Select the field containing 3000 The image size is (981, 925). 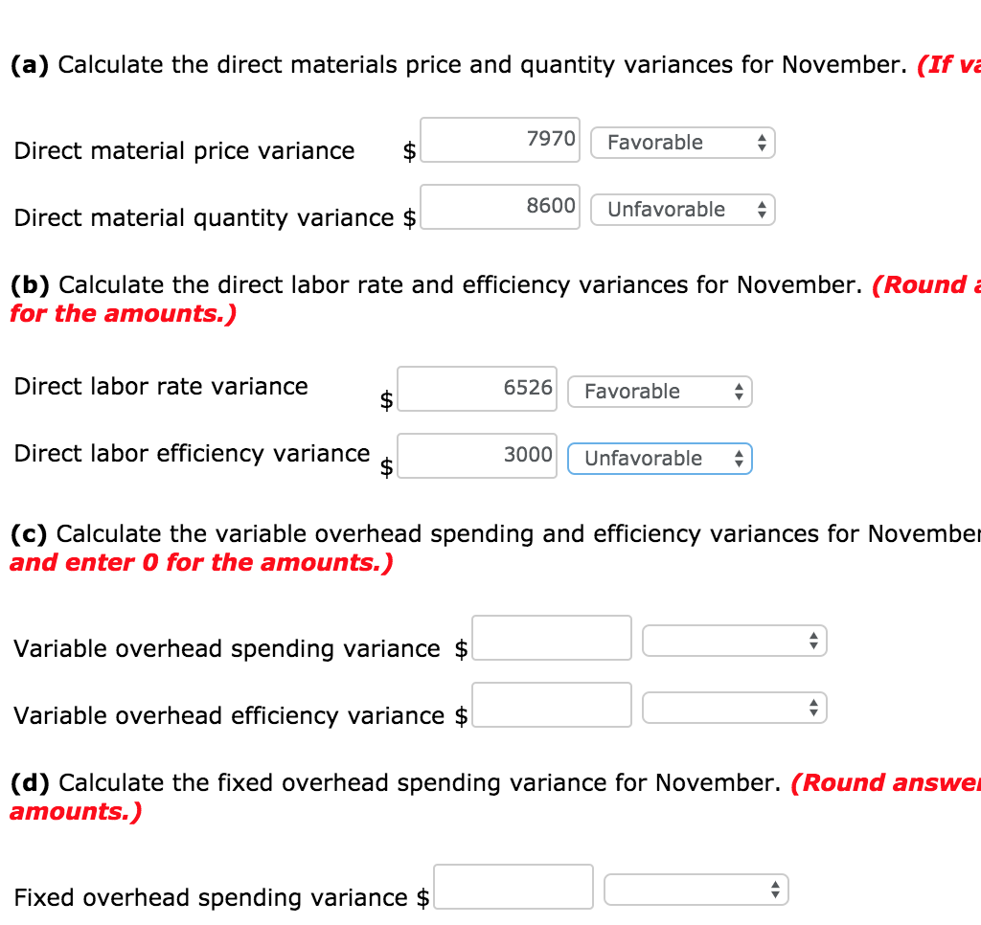pyautogui.click(x=477, y=456)
